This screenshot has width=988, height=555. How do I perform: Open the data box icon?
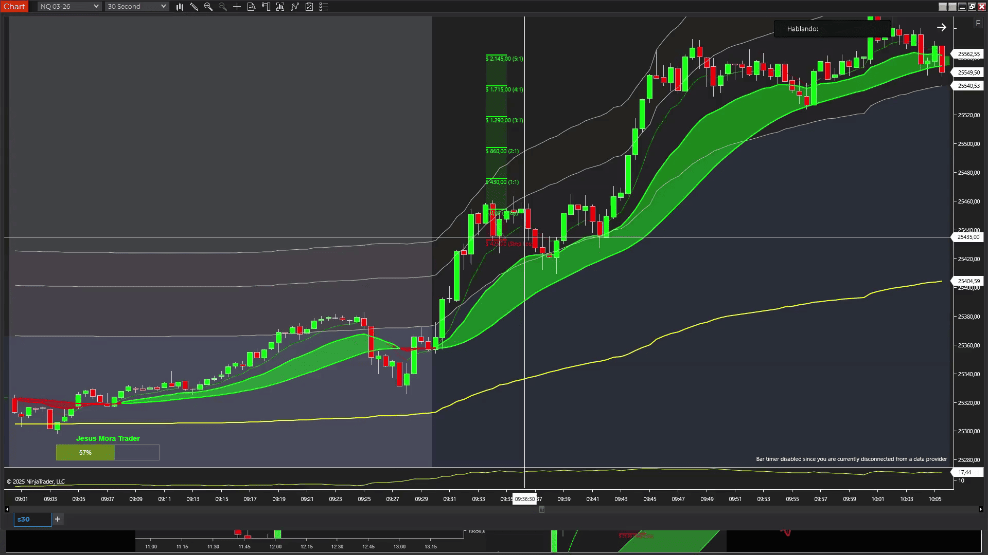click(252, 7)
